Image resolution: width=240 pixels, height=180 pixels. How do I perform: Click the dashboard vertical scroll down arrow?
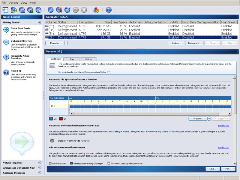235,163
